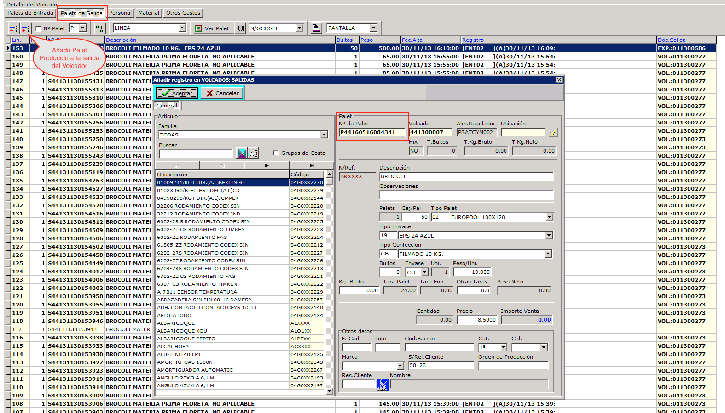Click the green arrow sort icon before LINEA
The image size is (725, 413).
[99, 28]
